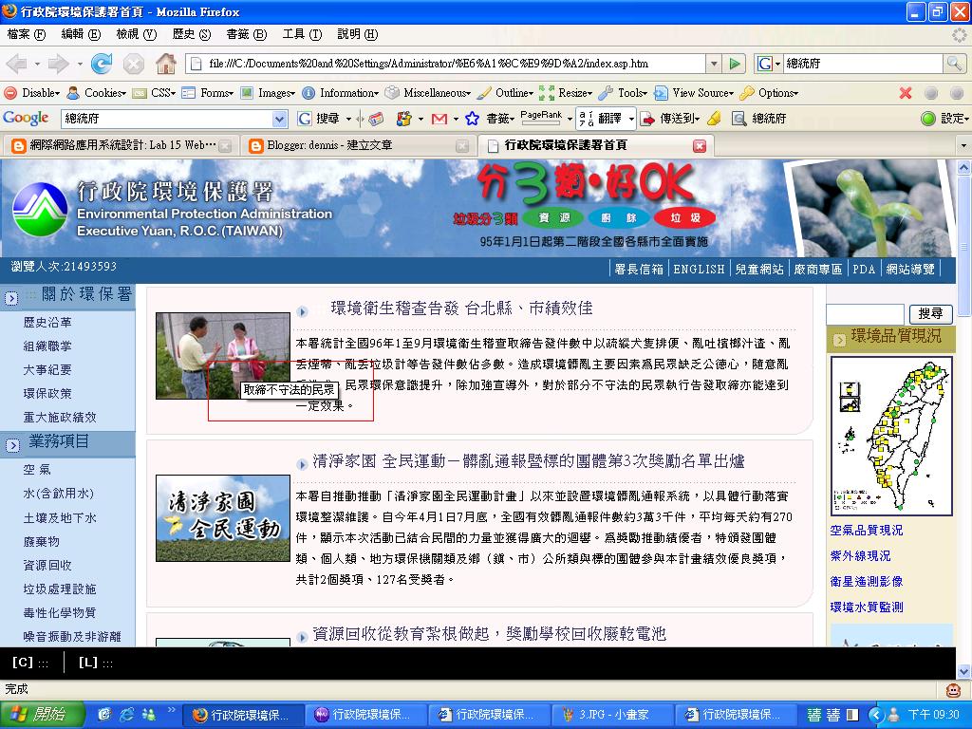
Task: Click the Taiwan air quality map thumbnail
Action: click(x=891, y=436)
